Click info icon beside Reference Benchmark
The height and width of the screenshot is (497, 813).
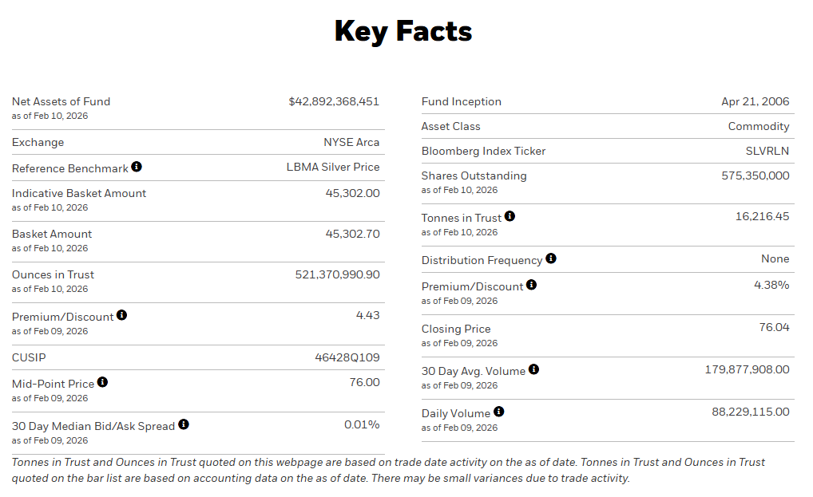137,167
